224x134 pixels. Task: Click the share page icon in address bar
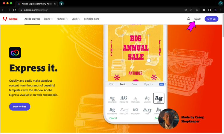(191, 10)
